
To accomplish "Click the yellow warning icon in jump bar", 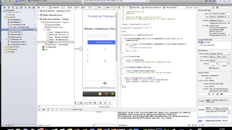I will pos(114,8).
